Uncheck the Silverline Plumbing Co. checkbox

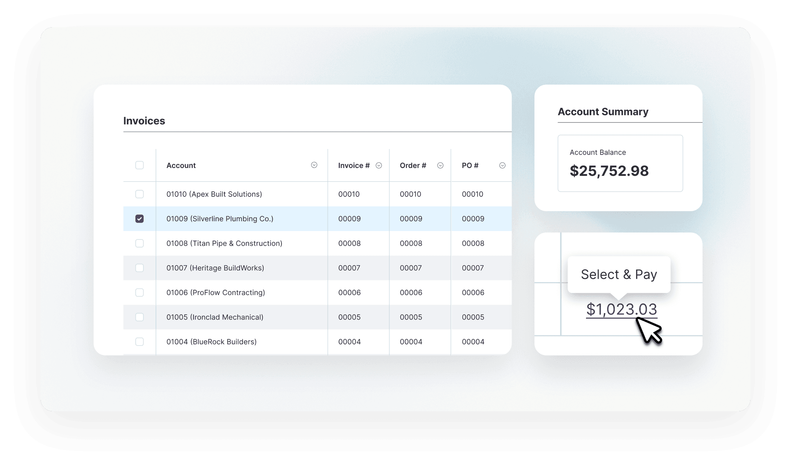tap(139, 219)
